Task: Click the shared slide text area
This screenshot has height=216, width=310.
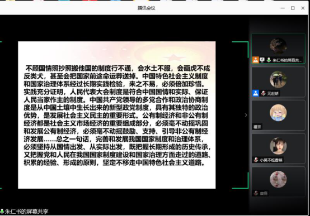Action: (x=116, y=115)
